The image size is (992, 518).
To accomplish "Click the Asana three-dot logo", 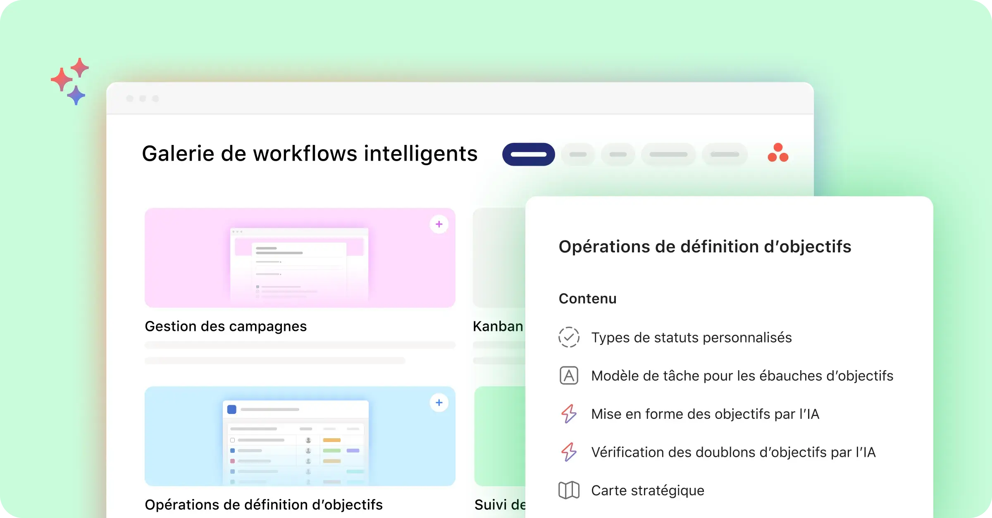I will pos(778,152).
